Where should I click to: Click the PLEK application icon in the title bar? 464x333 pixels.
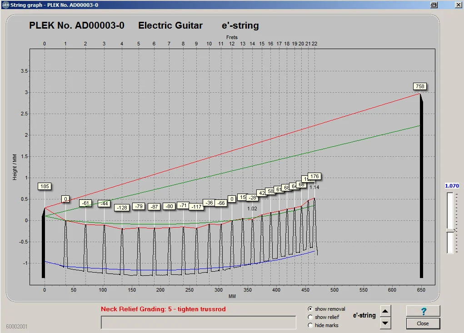[5, 5]
